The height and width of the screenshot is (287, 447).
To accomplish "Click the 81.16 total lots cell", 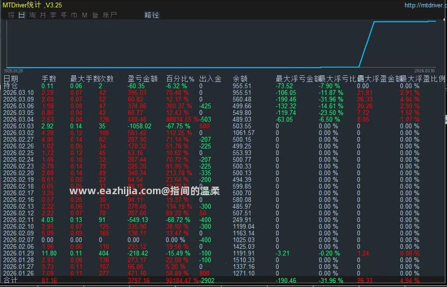I will (49, 280).
